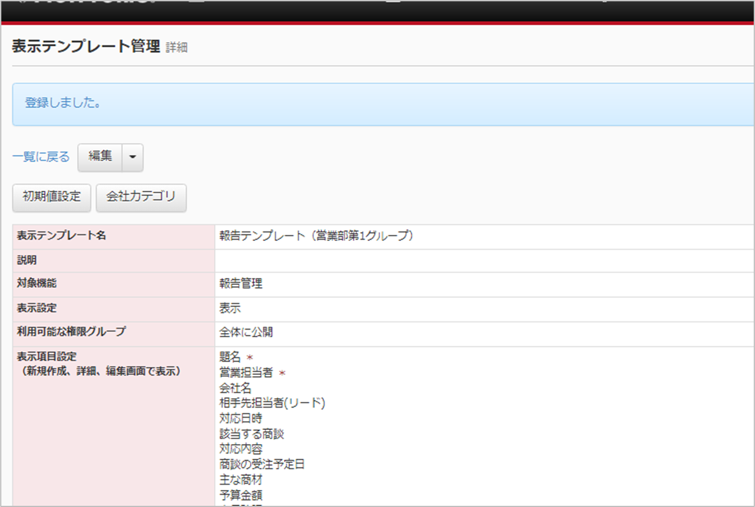The image size is (755, 507).
Task: Click the 一覧に戻る link
Action: pos(41,157)
